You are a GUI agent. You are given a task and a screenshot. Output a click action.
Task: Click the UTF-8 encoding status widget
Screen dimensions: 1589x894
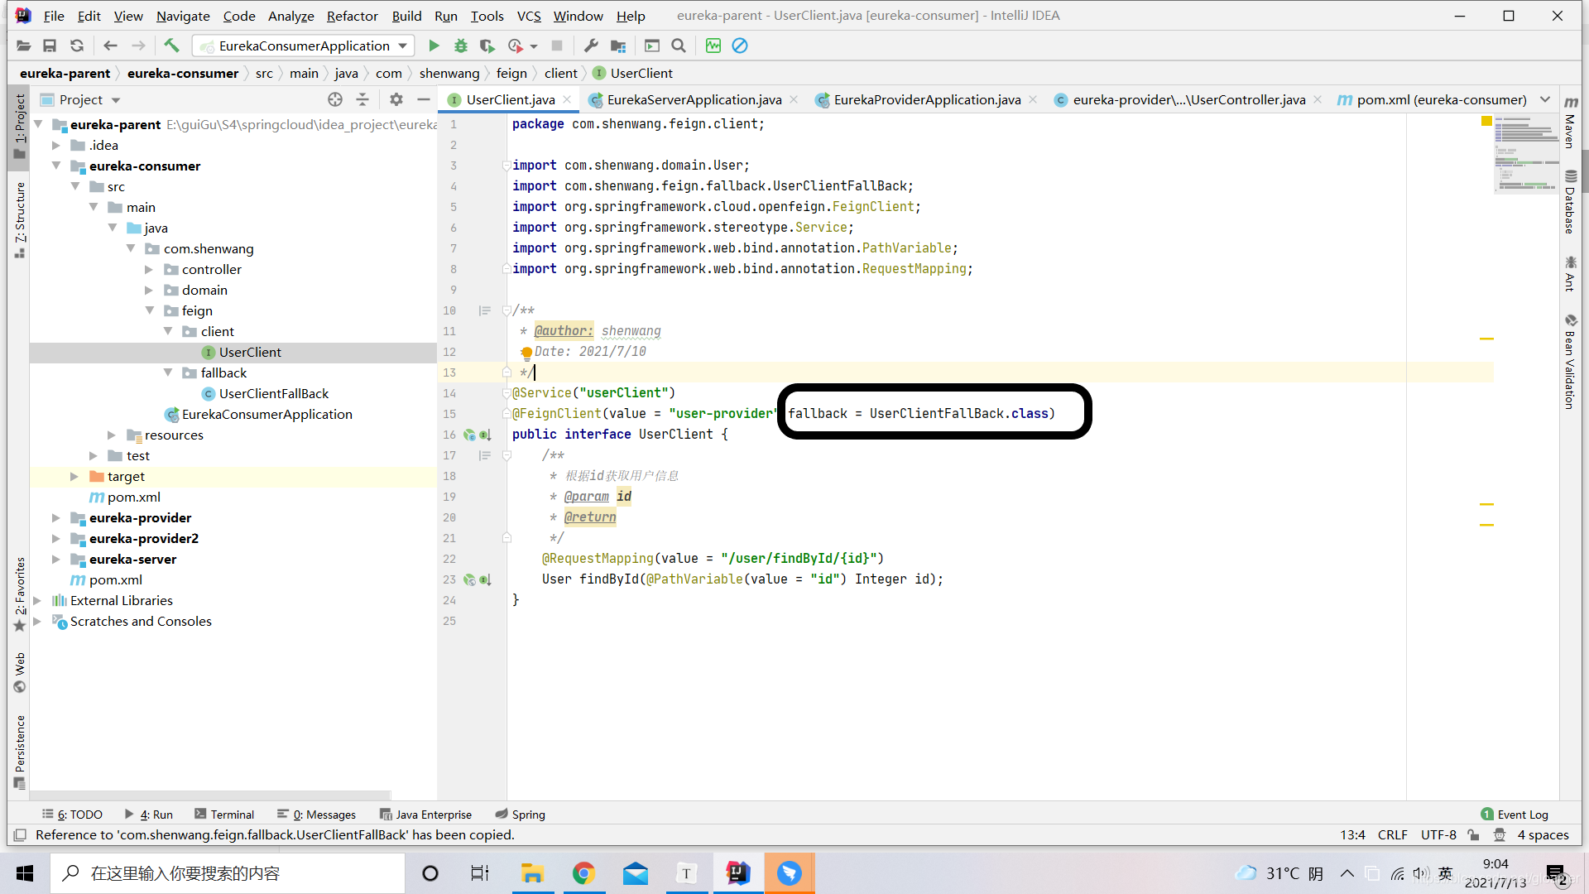click(1438, 834)
